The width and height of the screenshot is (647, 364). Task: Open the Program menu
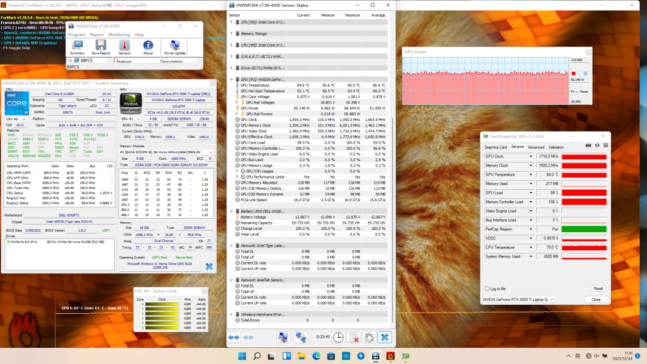click(76, 35)
